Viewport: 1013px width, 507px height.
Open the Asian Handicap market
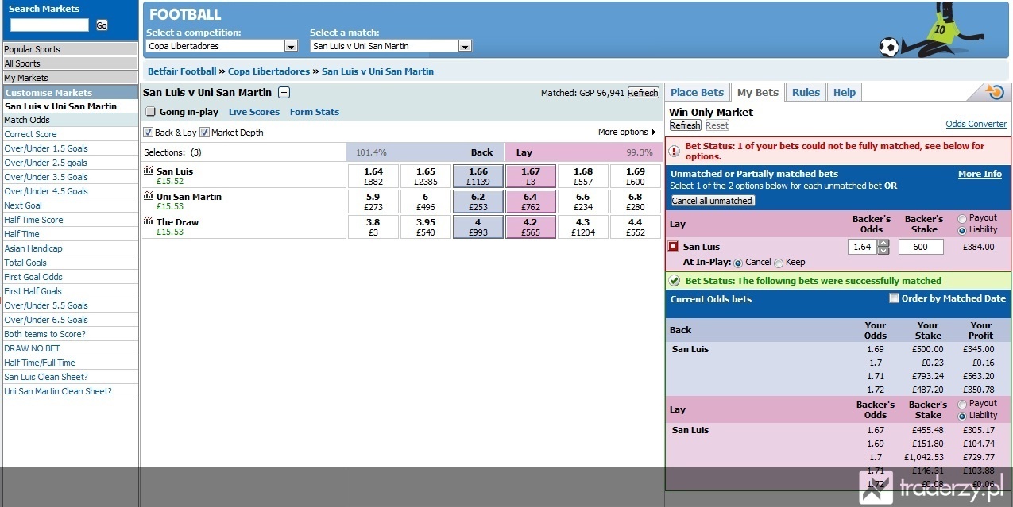(33, 248)
